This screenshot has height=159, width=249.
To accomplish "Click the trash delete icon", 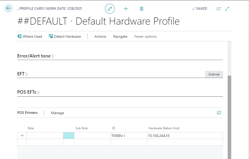I will (x=141, y=9).
